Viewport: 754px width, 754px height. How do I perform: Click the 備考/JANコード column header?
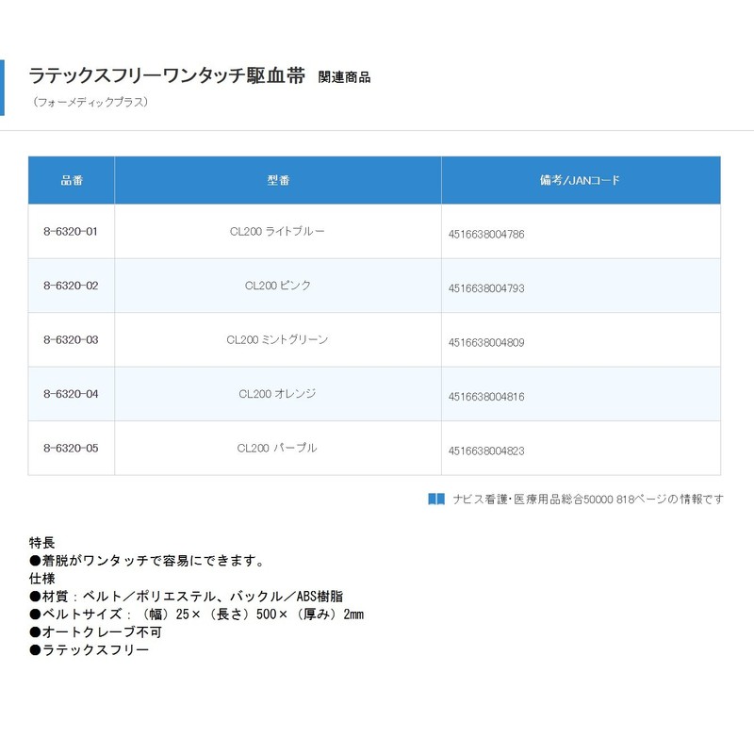point(581,180)
